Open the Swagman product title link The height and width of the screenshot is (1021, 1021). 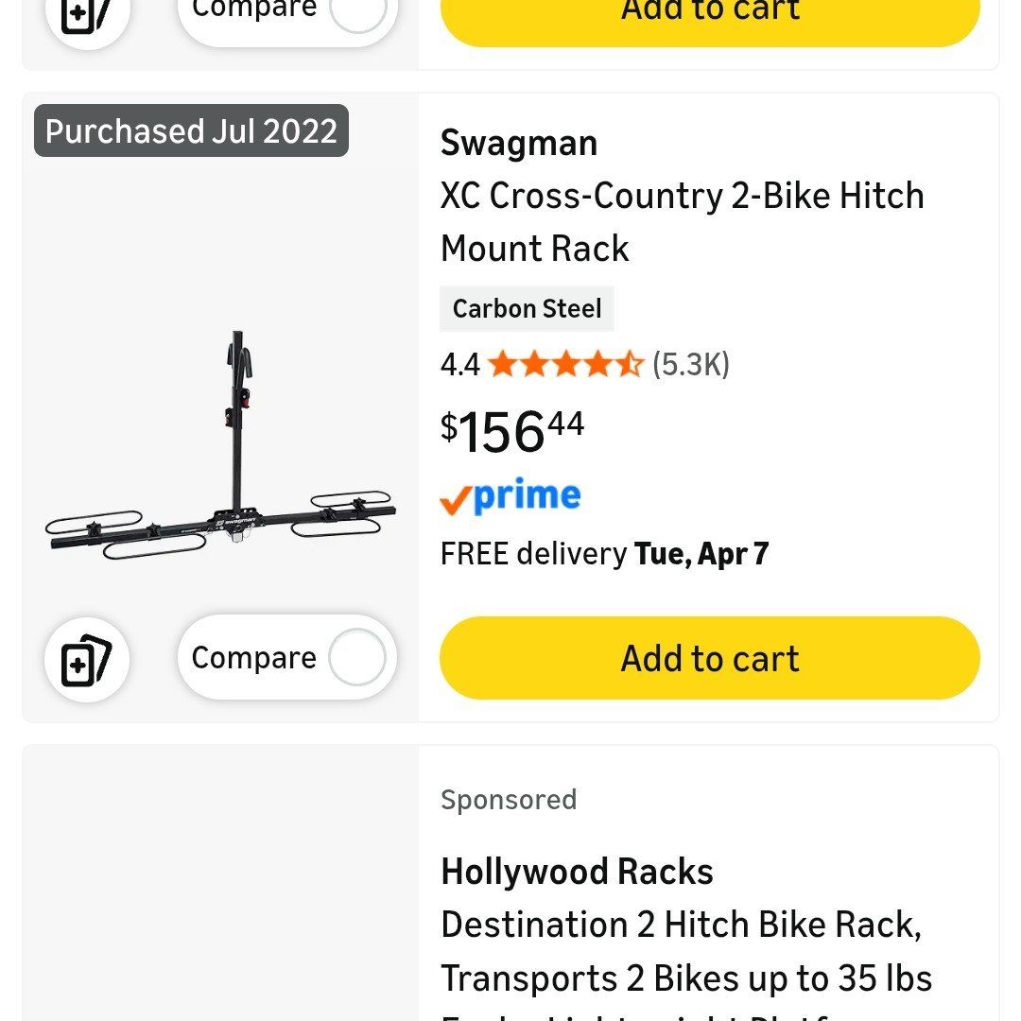[518, 144]
